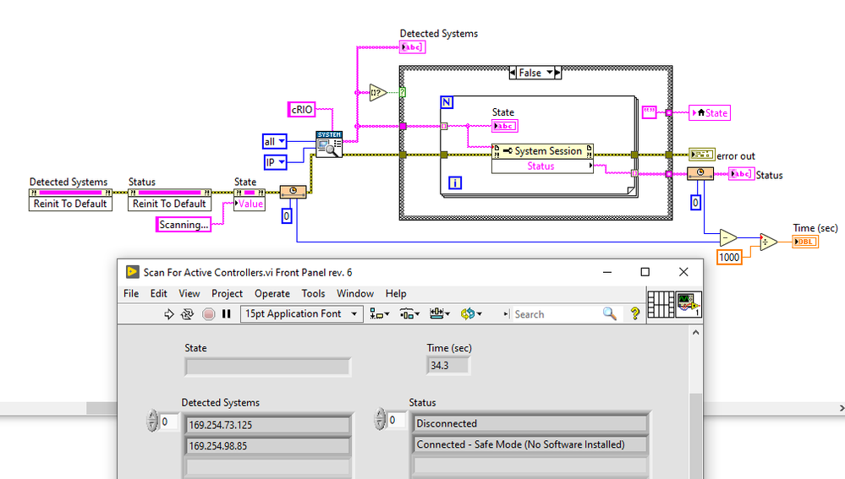Click the Status property output

tap(543, 166)
